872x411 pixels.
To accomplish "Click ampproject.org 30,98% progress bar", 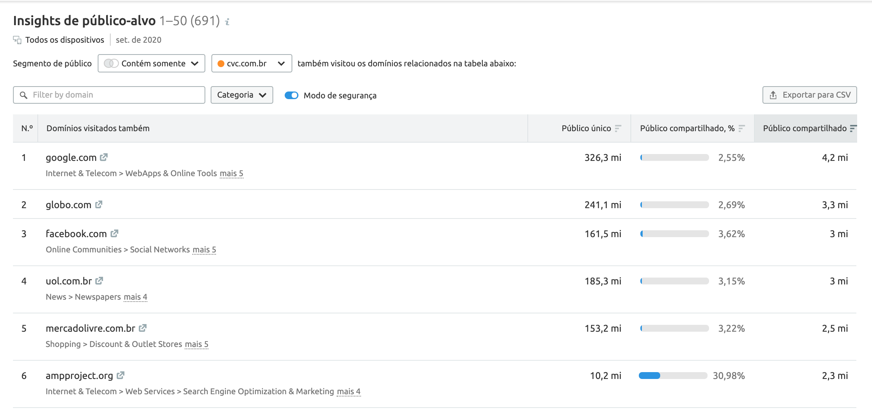I will [x=673, y=376].
